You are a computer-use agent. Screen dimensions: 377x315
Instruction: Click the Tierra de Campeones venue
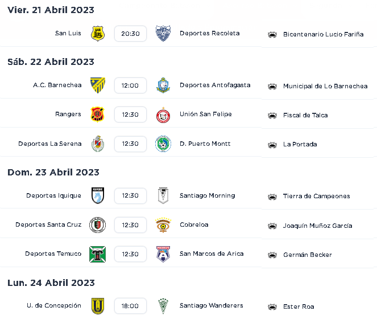(x=316, y=196)
